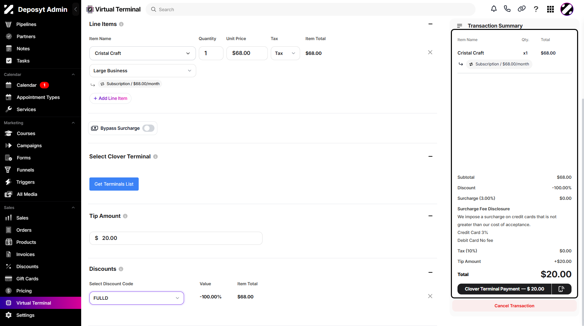Click the Line Items info icon

coord(121,24)
